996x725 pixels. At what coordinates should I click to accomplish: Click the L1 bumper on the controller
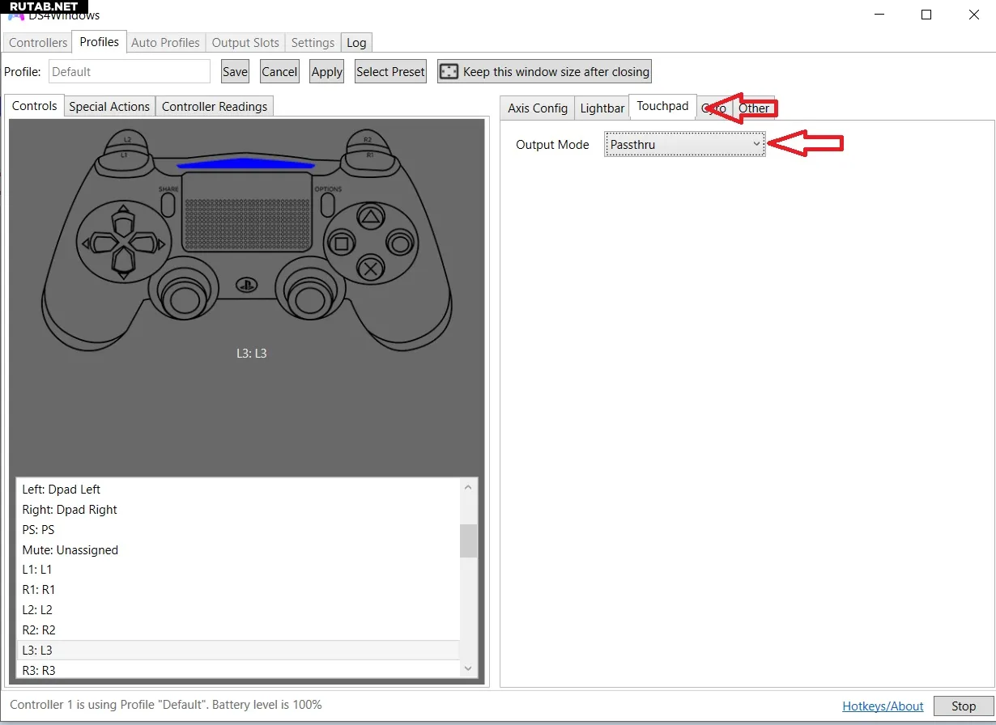click(x=125, y=155)
